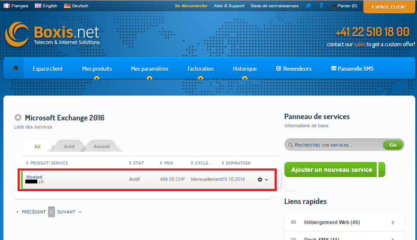Open the service row actions dropdown arrow
417x240 pixels.
(266, 180)
